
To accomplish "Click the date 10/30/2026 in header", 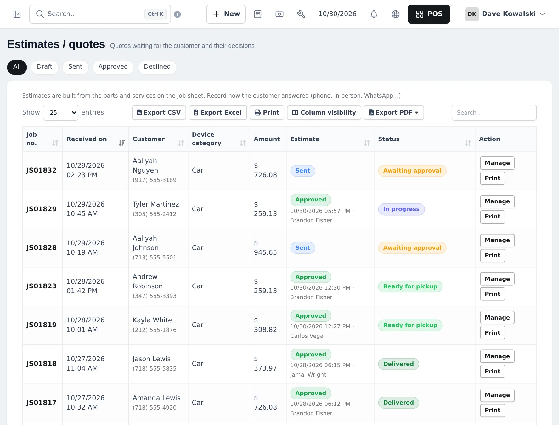I will pos(337,14).
